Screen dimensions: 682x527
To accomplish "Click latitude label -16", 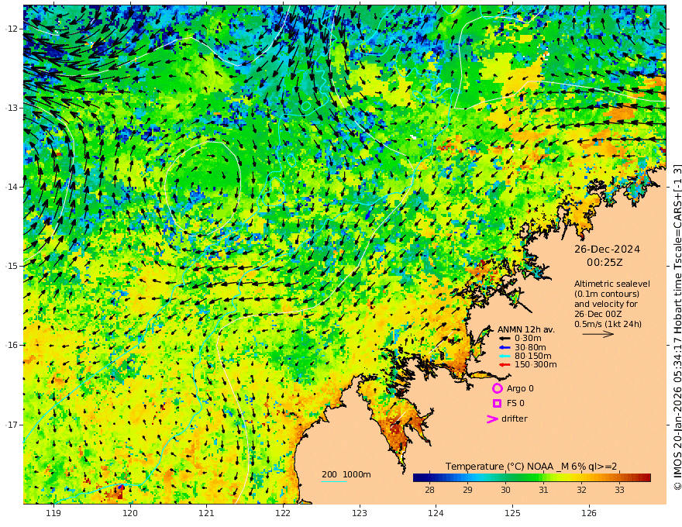I will click(12, 345).
